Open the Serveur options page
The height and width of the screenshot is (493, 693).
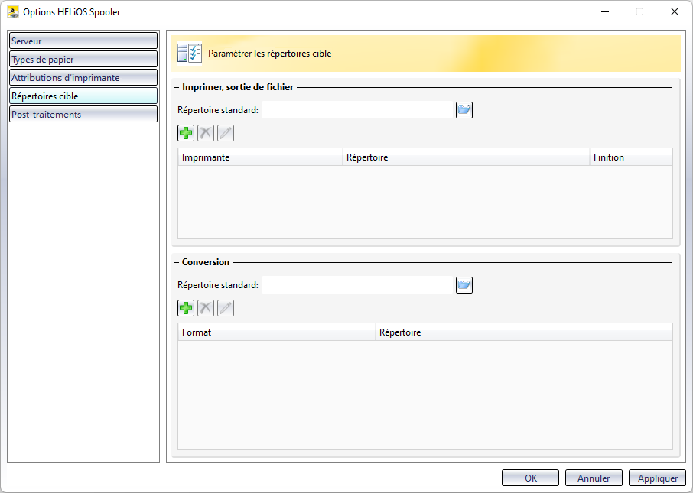click(83, 41)
